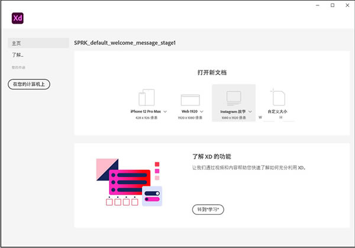Maximize the Adobe XD window
The width and height of the screenshot is (355, 248).
pyautogui.click(x=333, y=5)
